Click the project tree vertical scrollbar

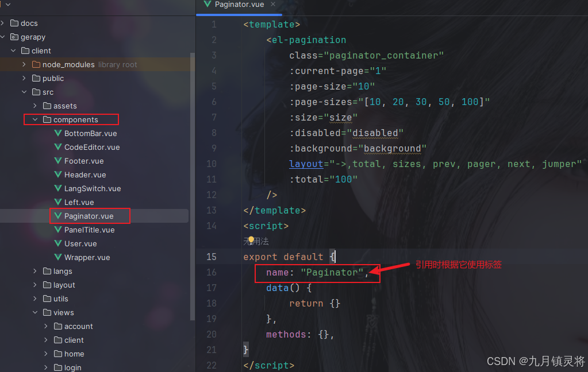[193, 186]
